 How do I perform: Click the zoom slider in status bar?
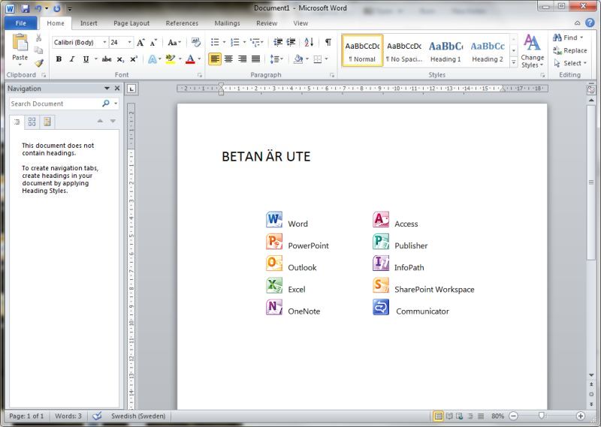542,416
